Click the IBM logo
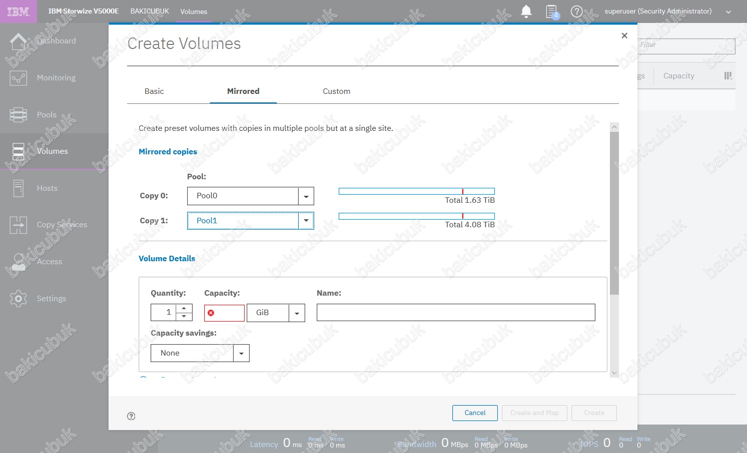The image size is (747, 453). [x=19, y=11]
